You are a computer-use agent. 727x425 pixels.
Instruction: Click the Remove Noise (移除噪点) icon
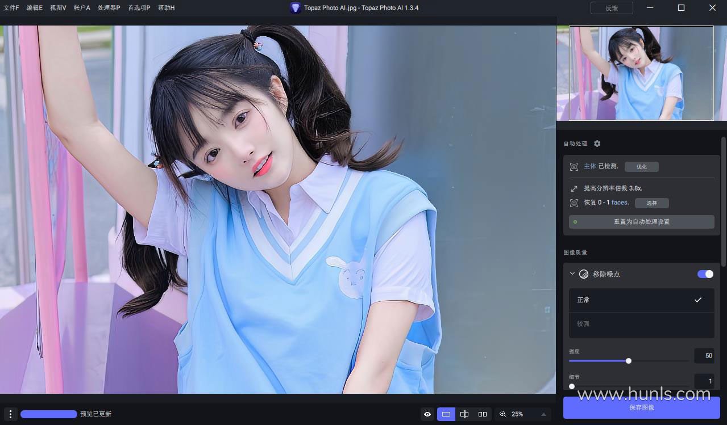click(583, 274)
